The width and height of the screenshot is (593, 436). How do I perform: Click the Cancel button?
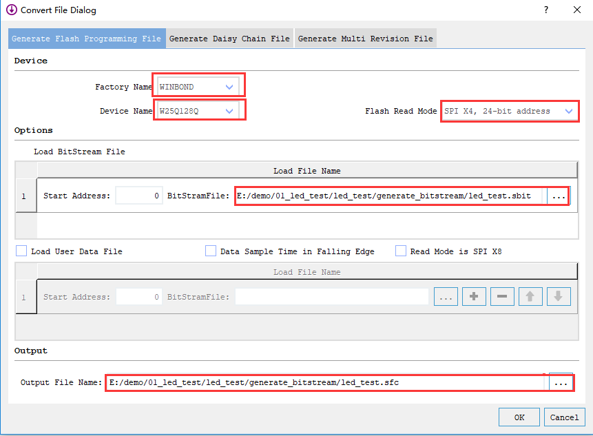pos(564,417)
